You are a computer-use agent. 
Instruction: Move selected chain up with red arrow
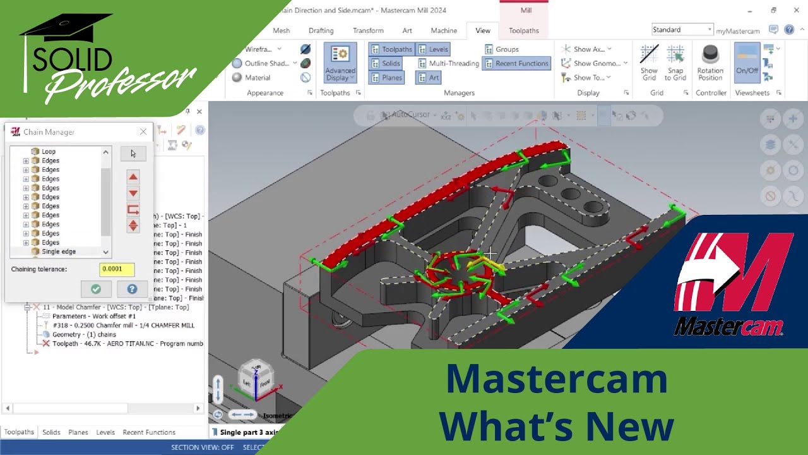point(133,177)
